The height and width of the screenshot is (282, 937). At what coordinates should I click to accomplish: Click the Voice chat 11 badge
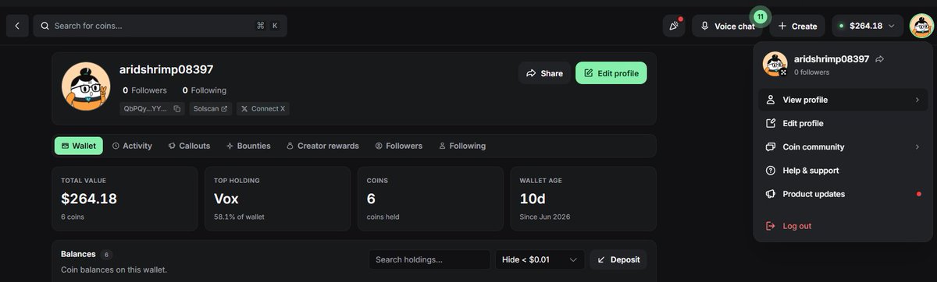coord(760,16)
